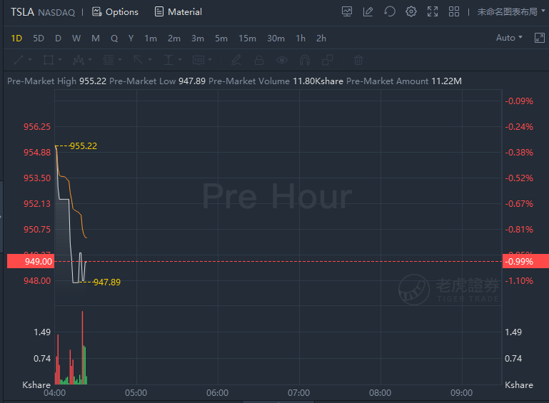This screenshot has height=403, width=549.
Task: Select the price label annotation tool
Action: [x=198, y=60]
